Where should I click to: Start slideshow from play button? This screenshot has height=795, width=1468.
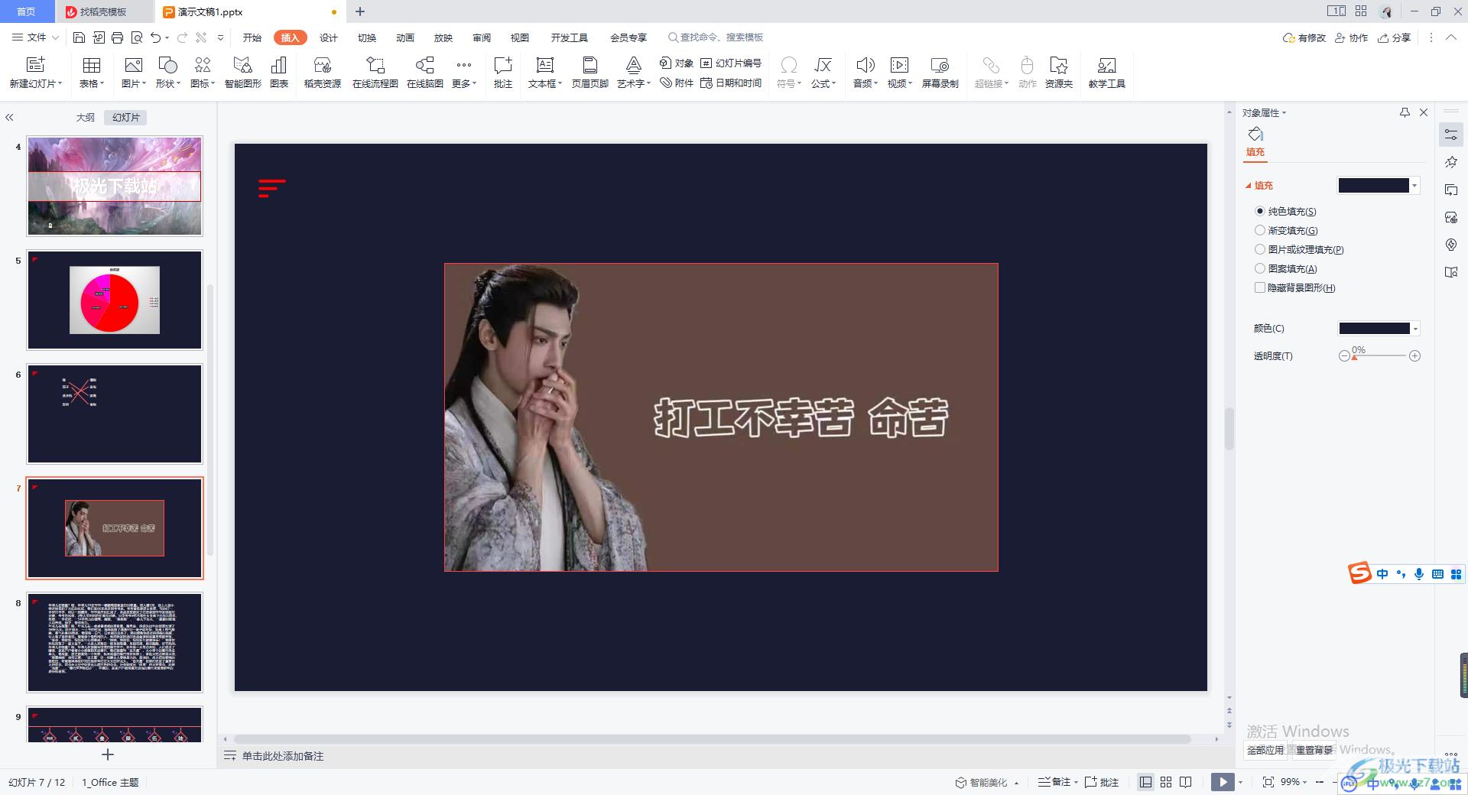click(x=1223, y=782)
